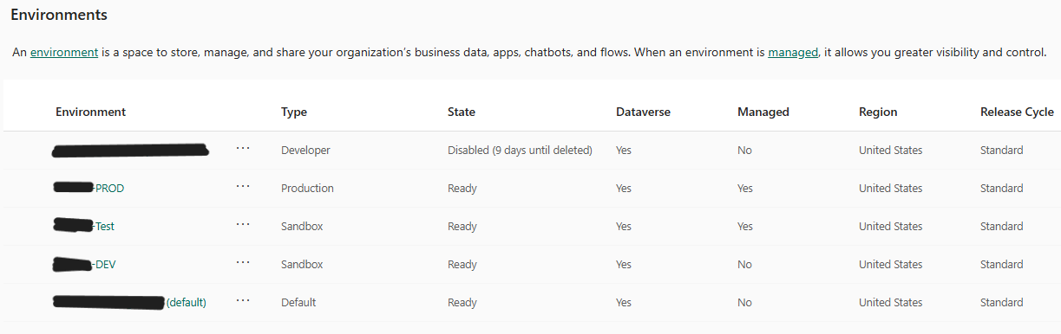Open the Test environment link

[83, 226]
